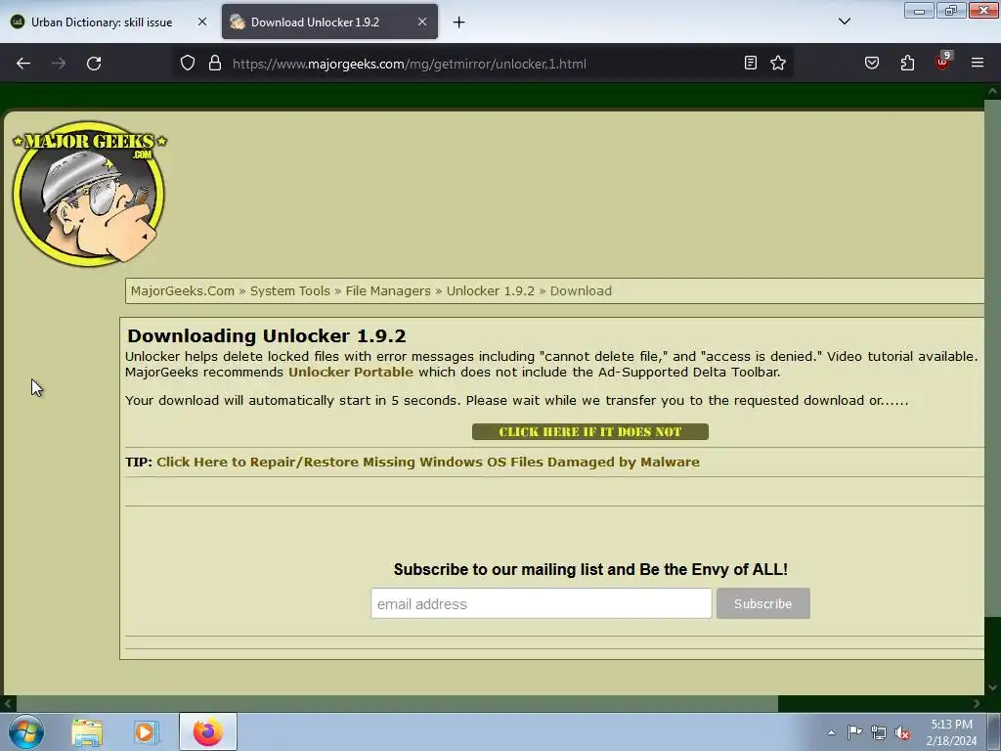Close the Download Unlocker 1.9.2 tab
The image size is (1001, 751).
(422, 22)
